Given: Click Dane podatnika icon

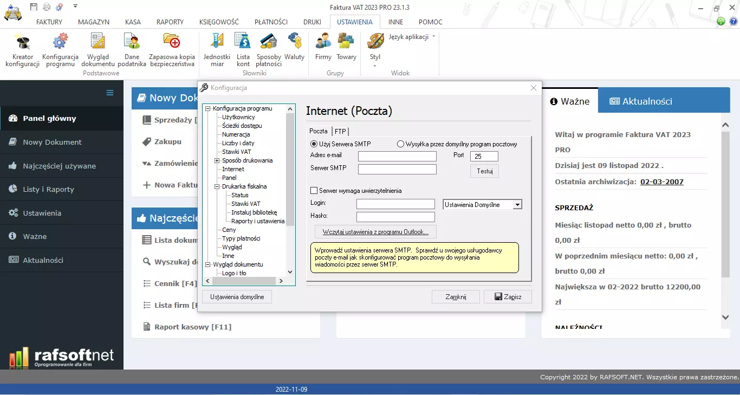Looking at the screenshot, I should (x=132, y=42).
